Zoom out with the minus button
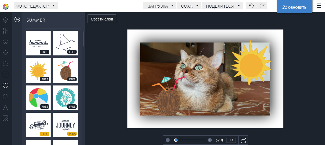Viewport: 325px width, 145px height. pyautogui.click(x=168, y=140)
